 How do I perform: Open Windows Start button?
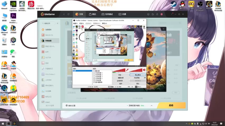click(3, 124)
